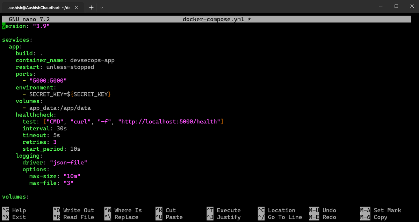Click the app_data:/app/data volume entry
This screenshot has height=222, width=419.
pyautogui.click(x=60, y=108)
